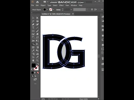Open the stroke weight dropdown
Screen dimensions: 134x100
71,9
